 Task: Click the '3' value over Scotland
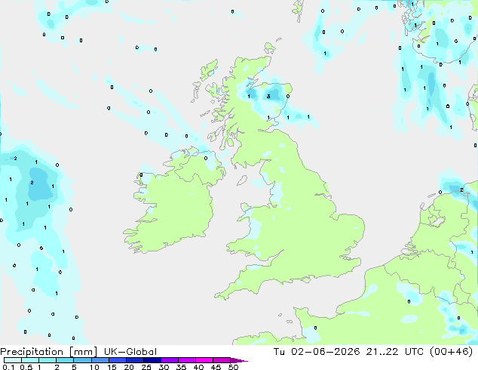click(x=268, y=97)
